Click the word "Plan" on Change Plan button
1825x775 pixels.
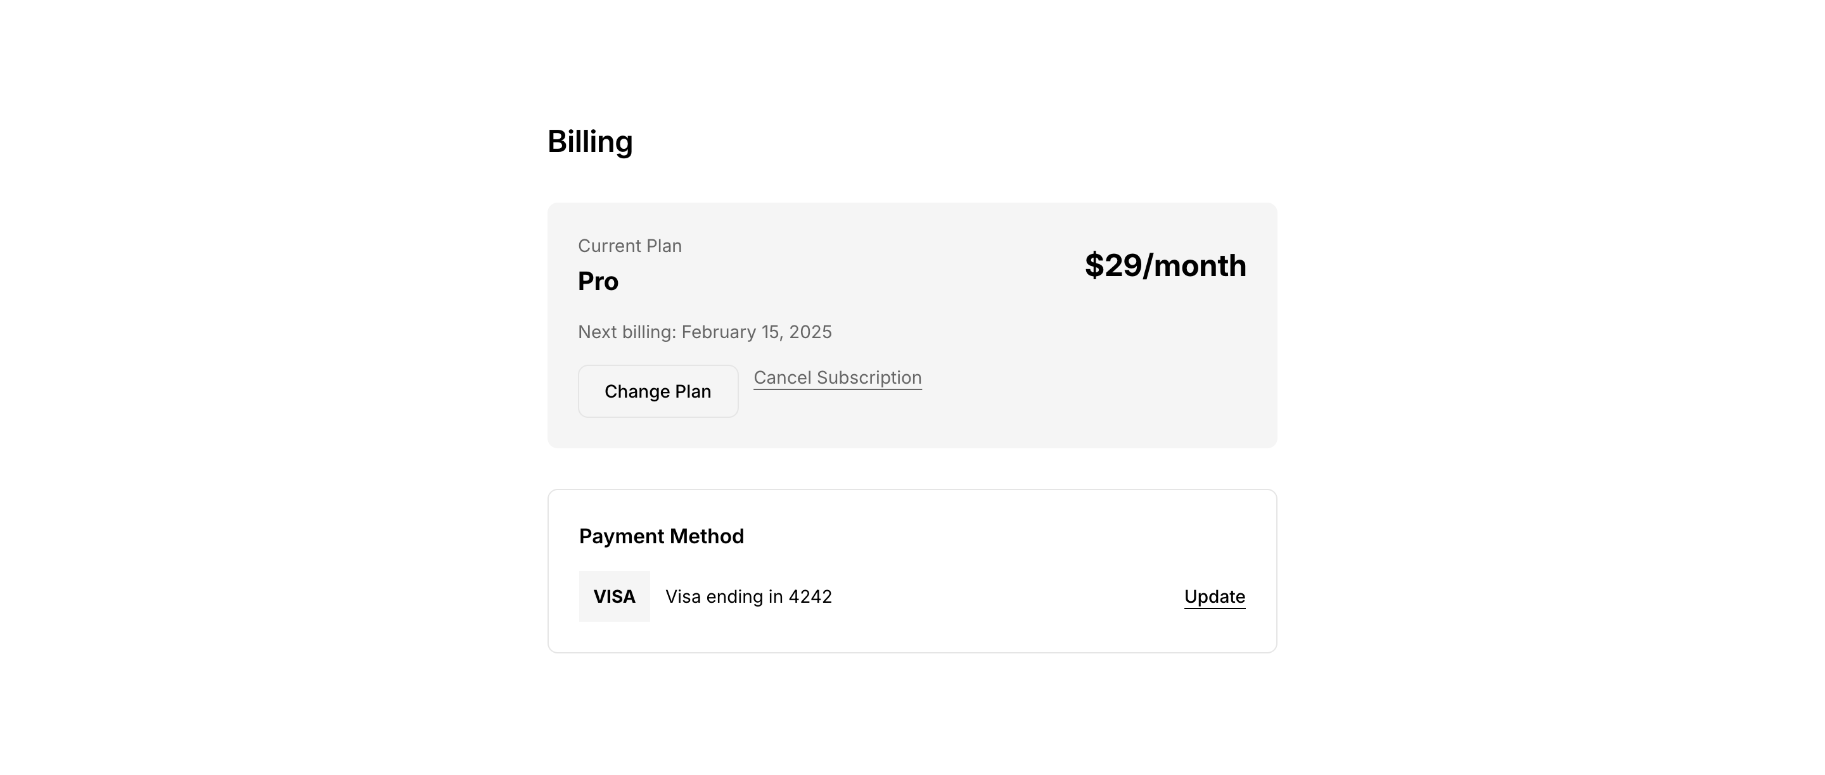pos(693,391)
